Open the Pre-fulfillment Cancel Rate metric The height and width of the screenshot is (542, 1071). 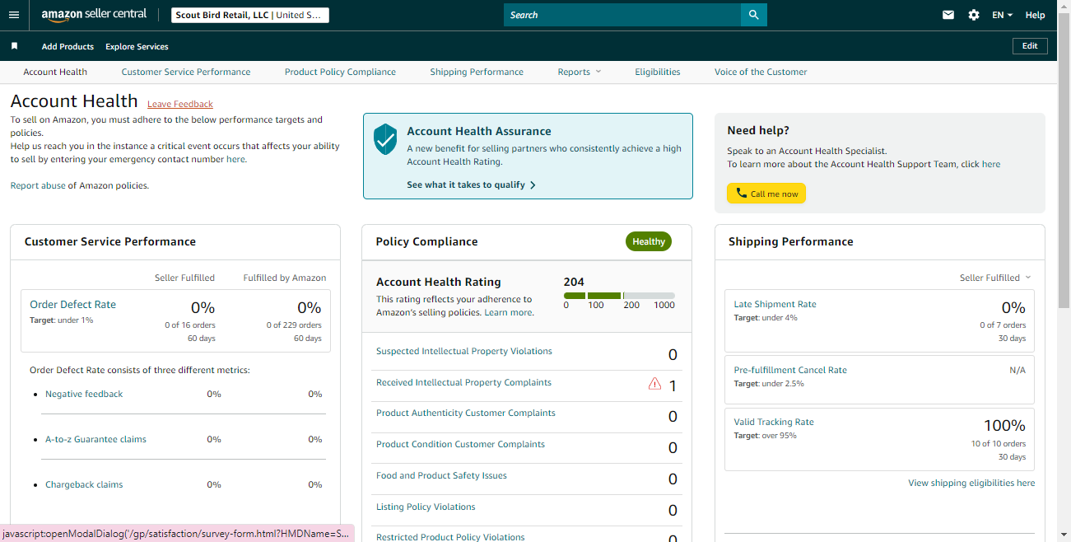coord(790,370)
